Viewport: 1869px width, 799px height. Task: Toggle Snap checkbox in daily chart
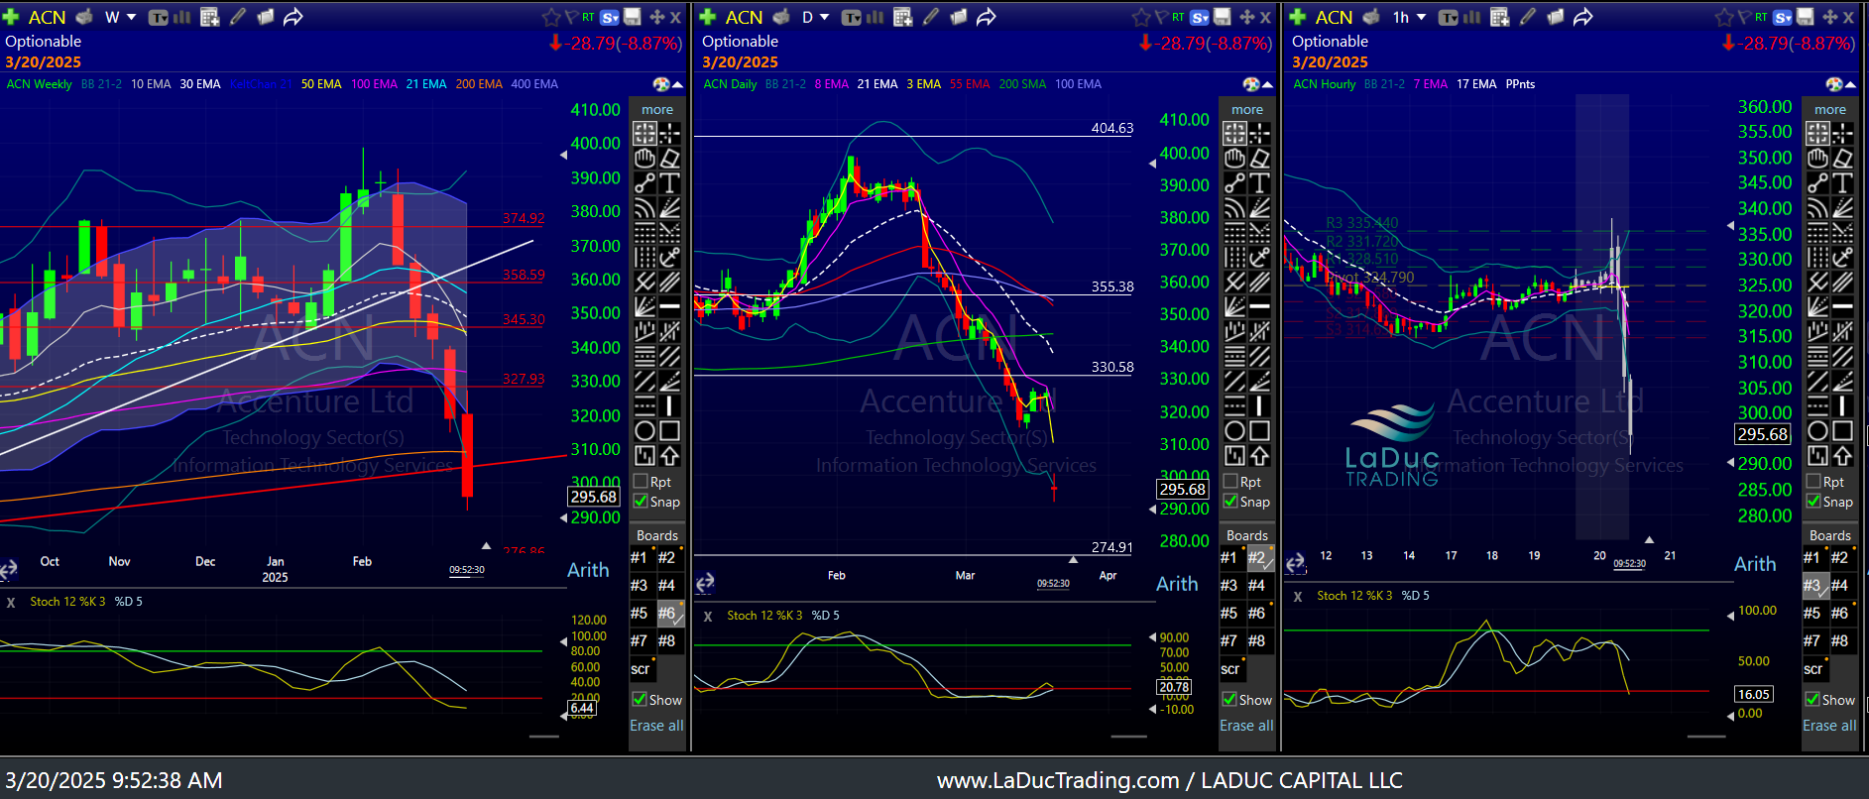1230,502
